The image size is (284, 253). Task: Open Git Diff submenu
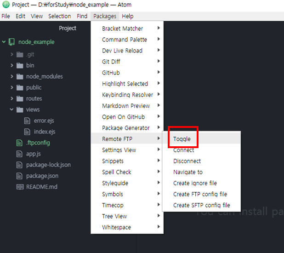[x=127, y=62]
